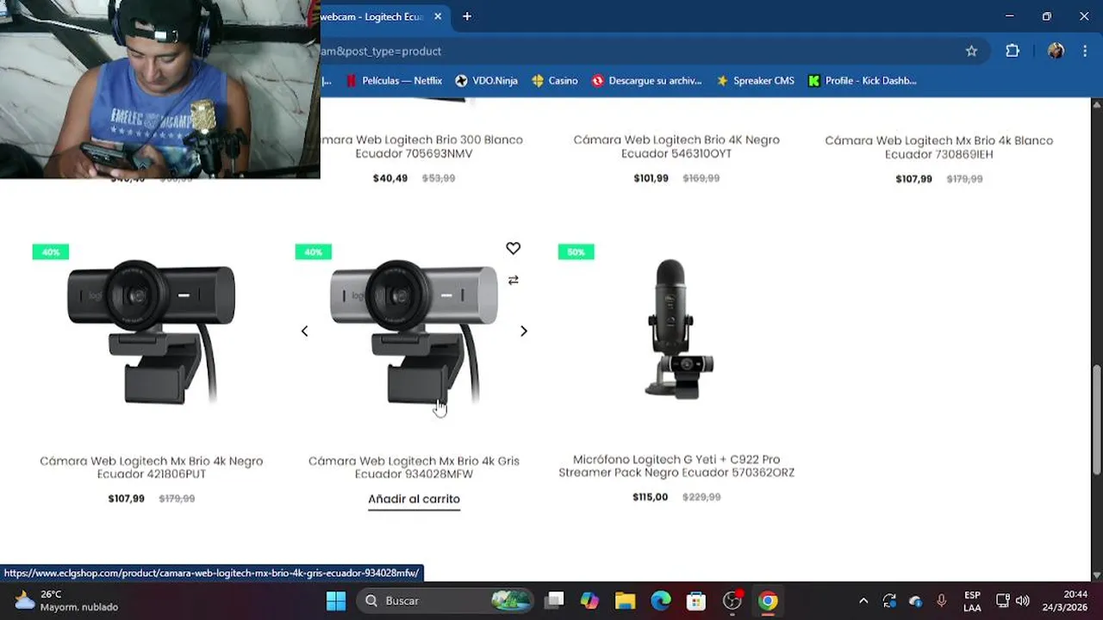Open Chrome extensions puzzle icon

coord(1013,51)
